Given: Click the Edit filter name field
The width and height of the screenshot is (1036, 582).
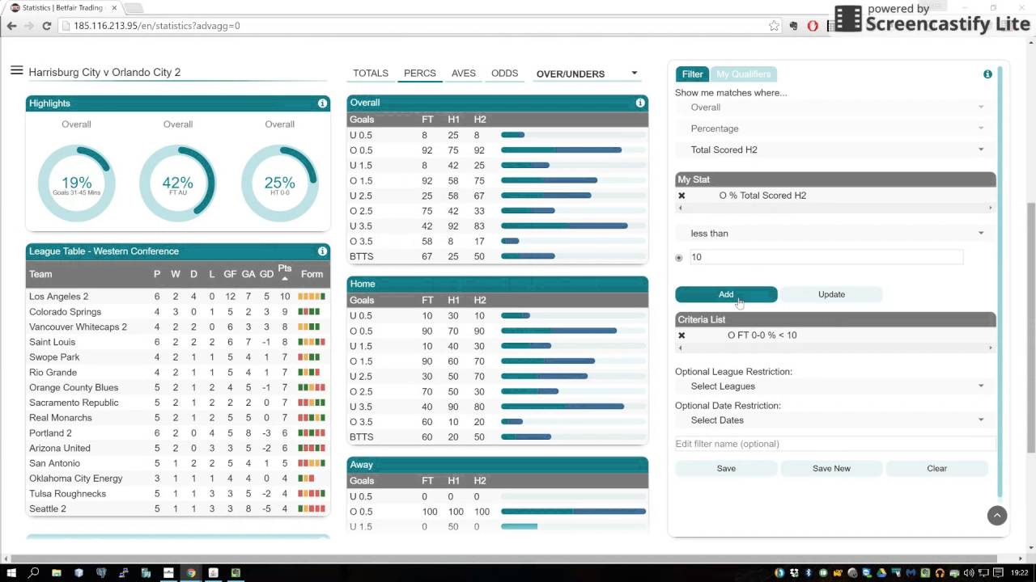Looking at the screenshot, I should [834, 444].
